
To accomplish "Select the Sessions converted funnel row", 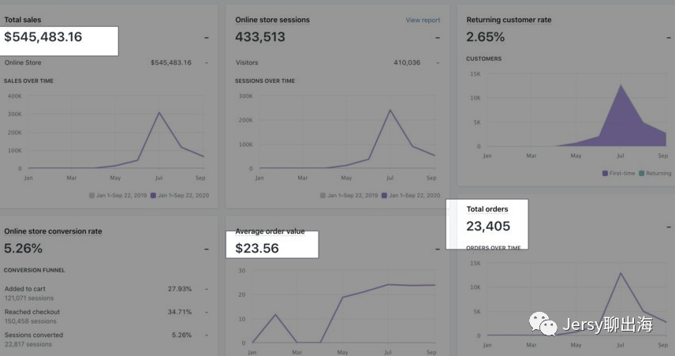I will [33, 335].
